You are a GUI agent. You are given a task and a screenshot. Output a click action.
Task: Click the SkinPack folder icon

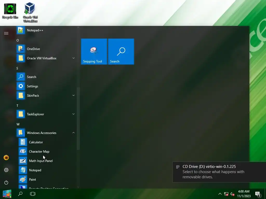tap(21, 95)
